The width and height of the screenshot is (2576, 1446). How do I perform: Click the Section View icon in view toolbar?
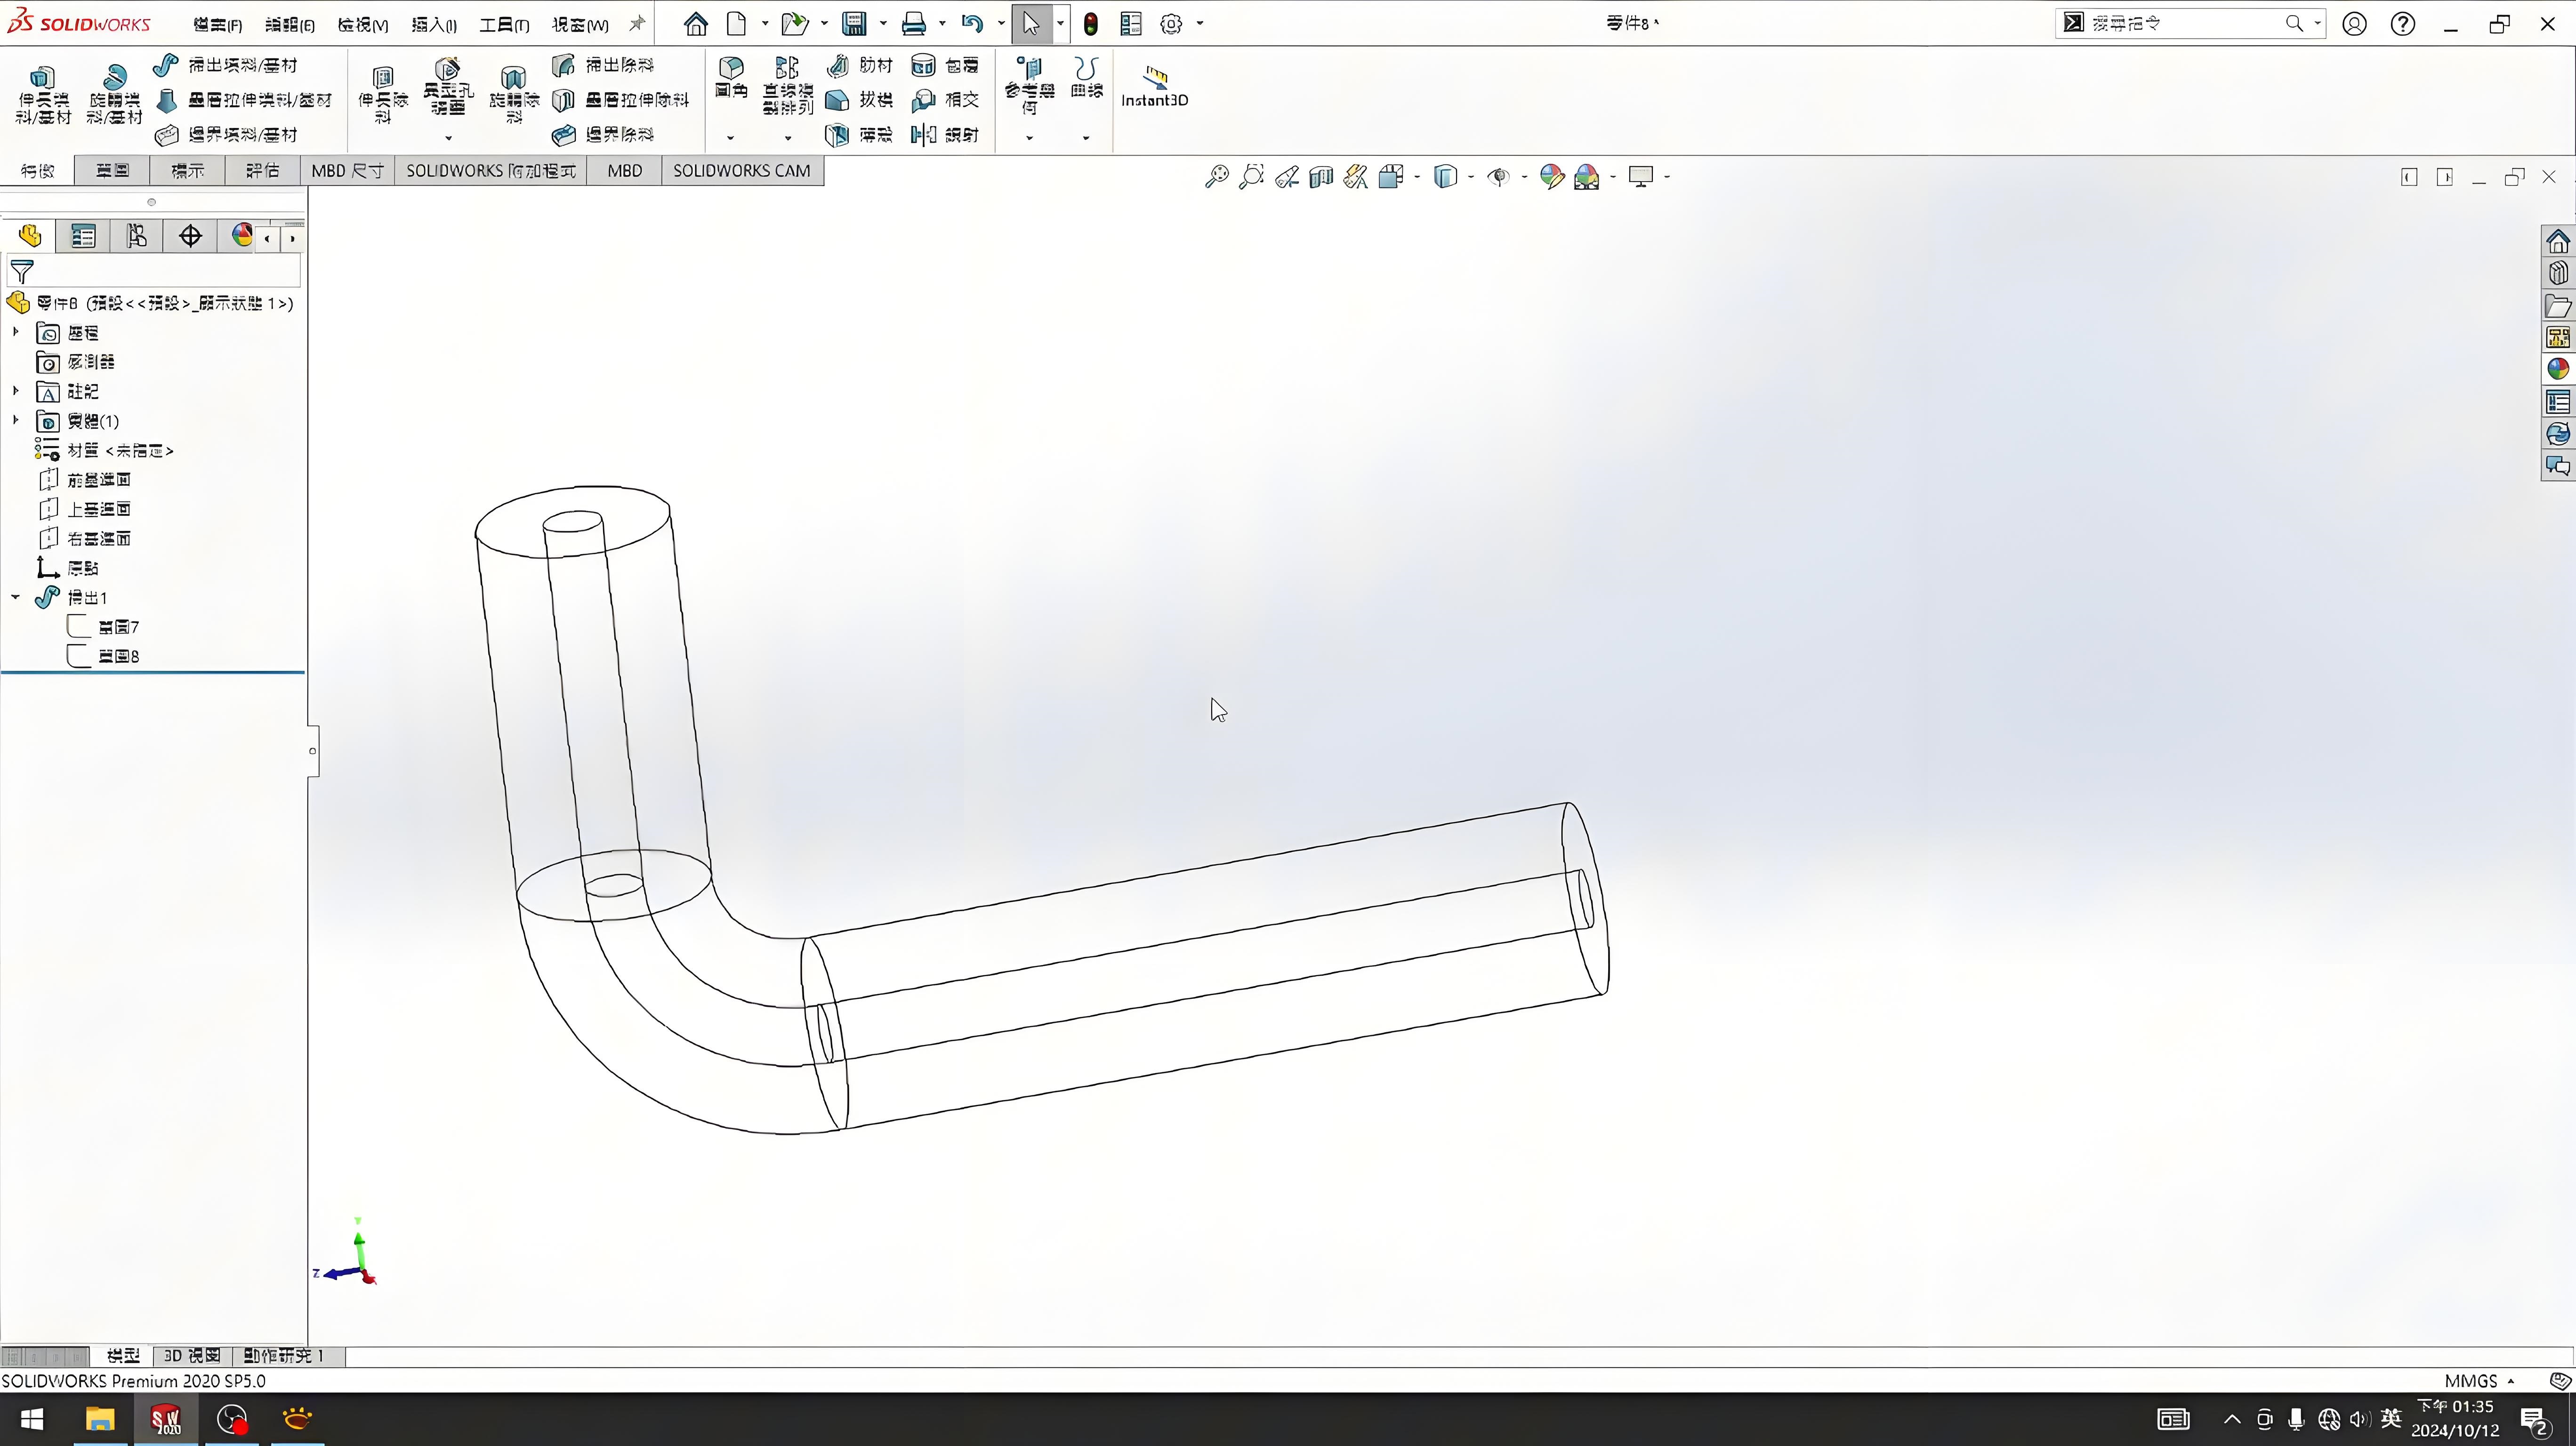pos(1321,177)
